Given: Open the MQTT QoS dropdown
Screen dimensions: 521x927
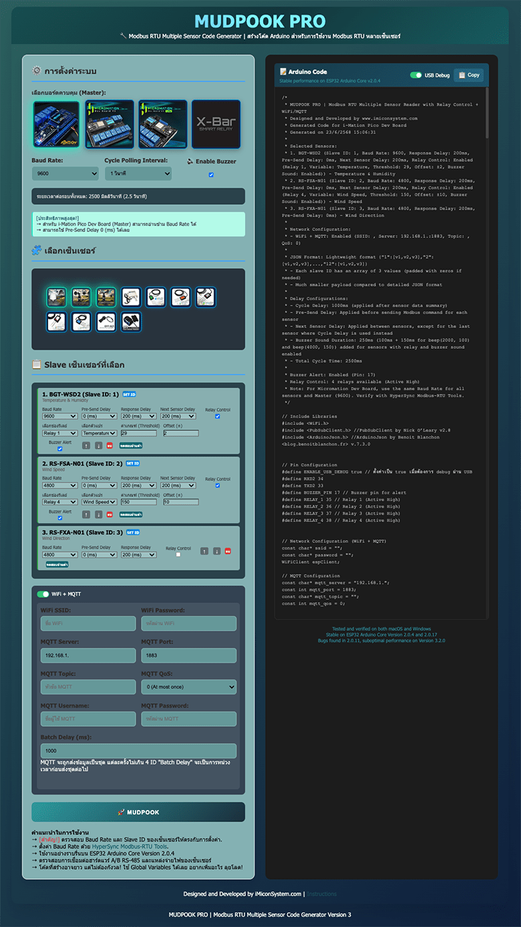Looking at the screenshot, I should click(x=188, y=686).
